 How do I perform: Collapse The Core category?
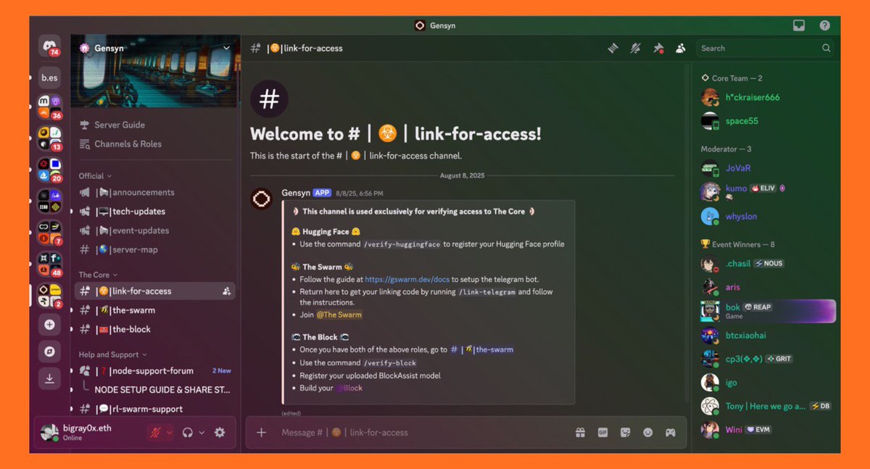pos(98,275)
